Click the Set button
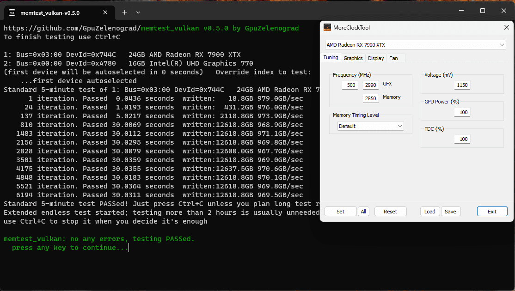Image resolution: width=515 pixels, height=291 pixels. coord(341,212)
